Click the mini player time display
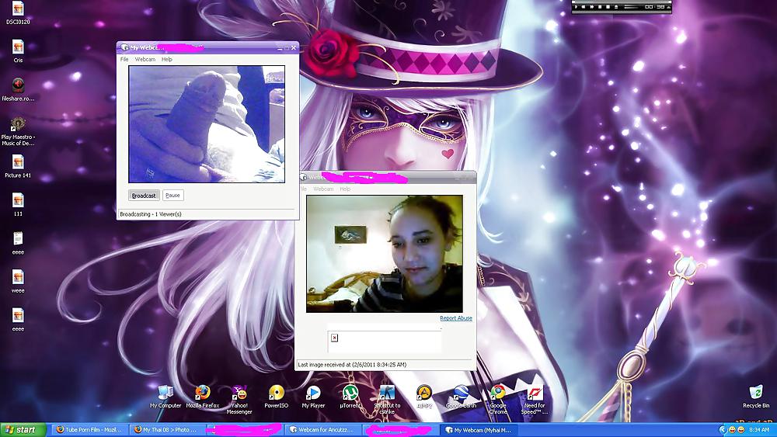Viewport: 777px width, 437px height. tap(654, 7)
